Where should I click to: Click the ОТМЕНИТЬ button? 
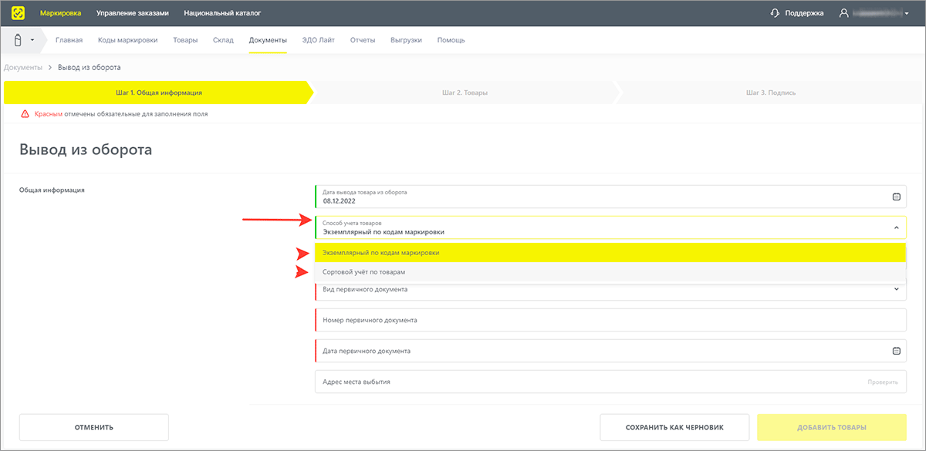[94, 427]
